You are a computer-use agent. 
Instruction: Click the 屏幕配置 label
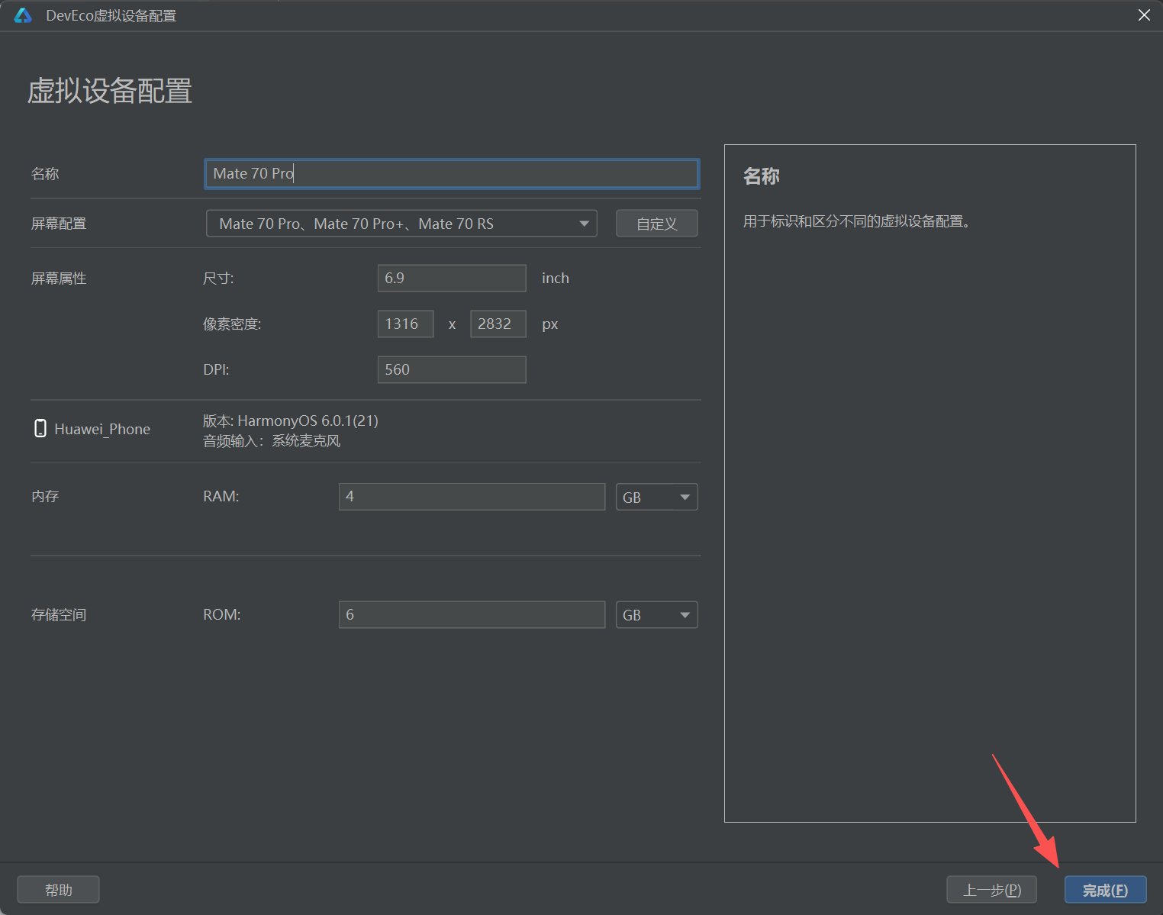[59, 224]
